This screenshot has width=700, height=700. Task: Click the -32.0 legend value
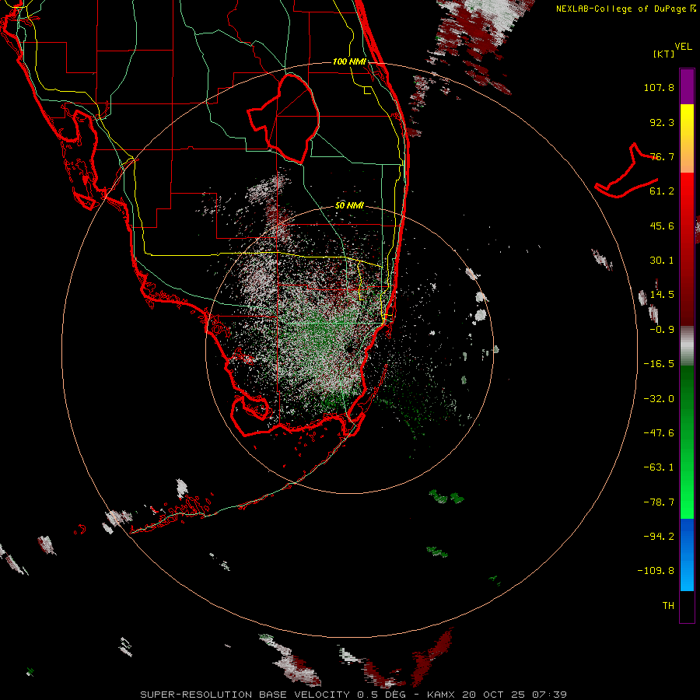click(x=659, y=399)
